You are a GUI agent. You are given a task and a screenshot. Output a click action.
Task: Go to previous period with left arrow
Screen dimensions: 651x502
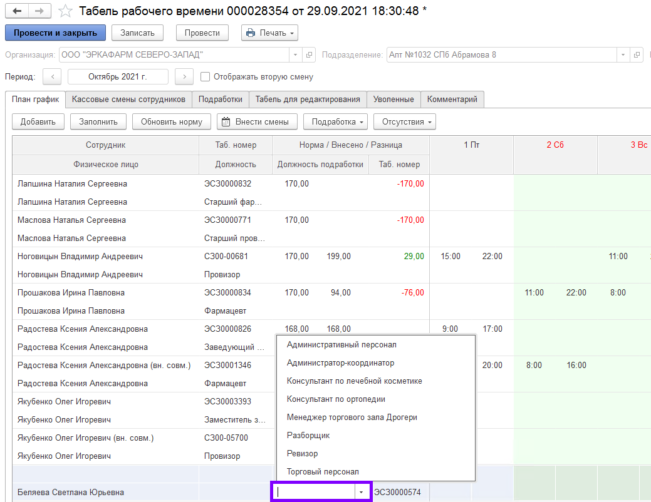pos(52,77)
